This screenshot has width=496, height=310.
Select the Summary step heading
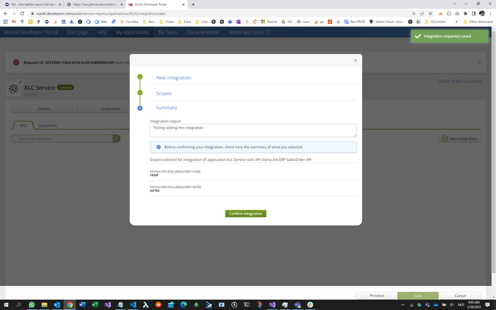[166, 108]
